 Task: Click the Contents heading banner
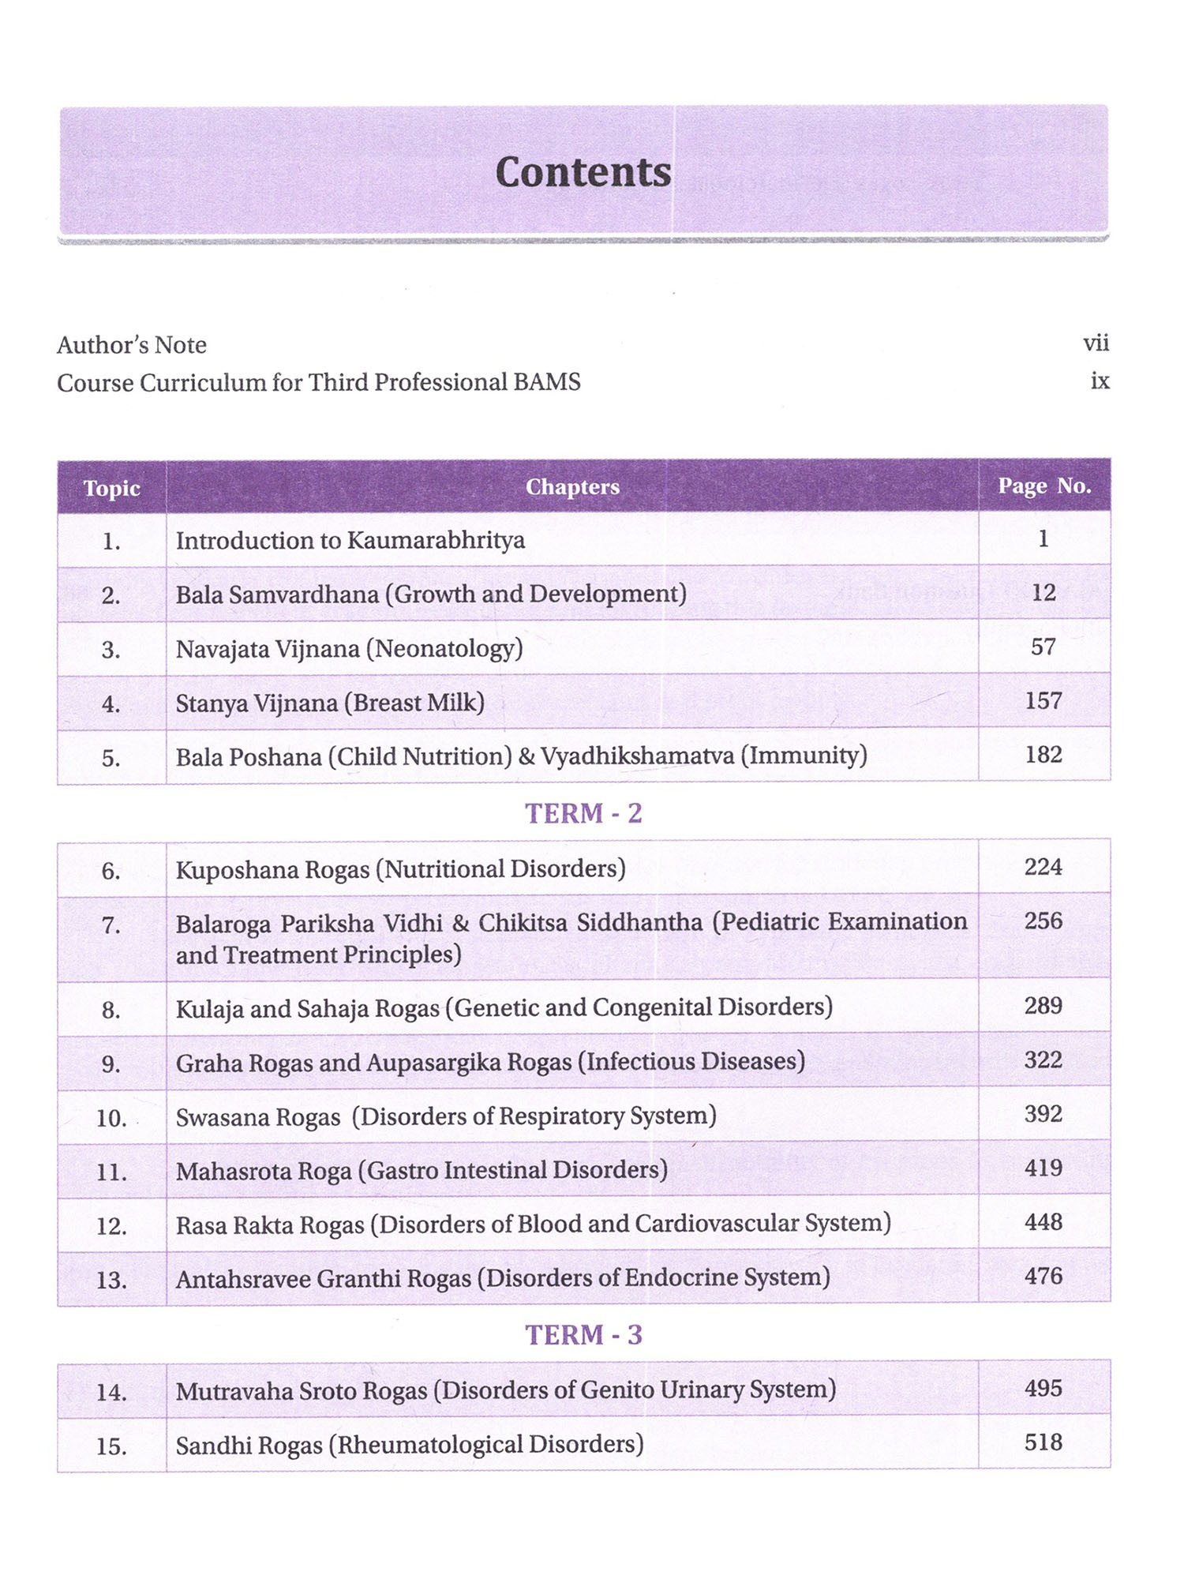583,171
